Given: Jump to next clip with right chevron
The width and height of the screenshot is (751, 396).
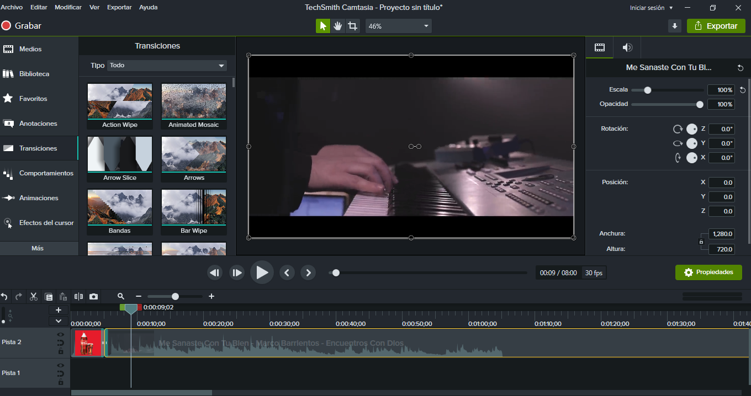Looking at the screenshot, I should pos(308,272).
